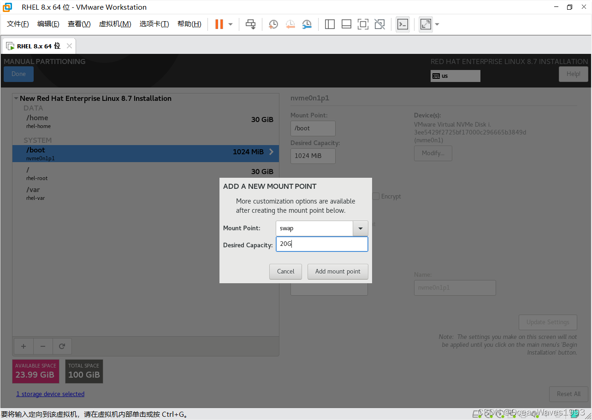Select the / rhel-root partition row
The width and height of the screenshot is (592, 420).
click(146, 174)
